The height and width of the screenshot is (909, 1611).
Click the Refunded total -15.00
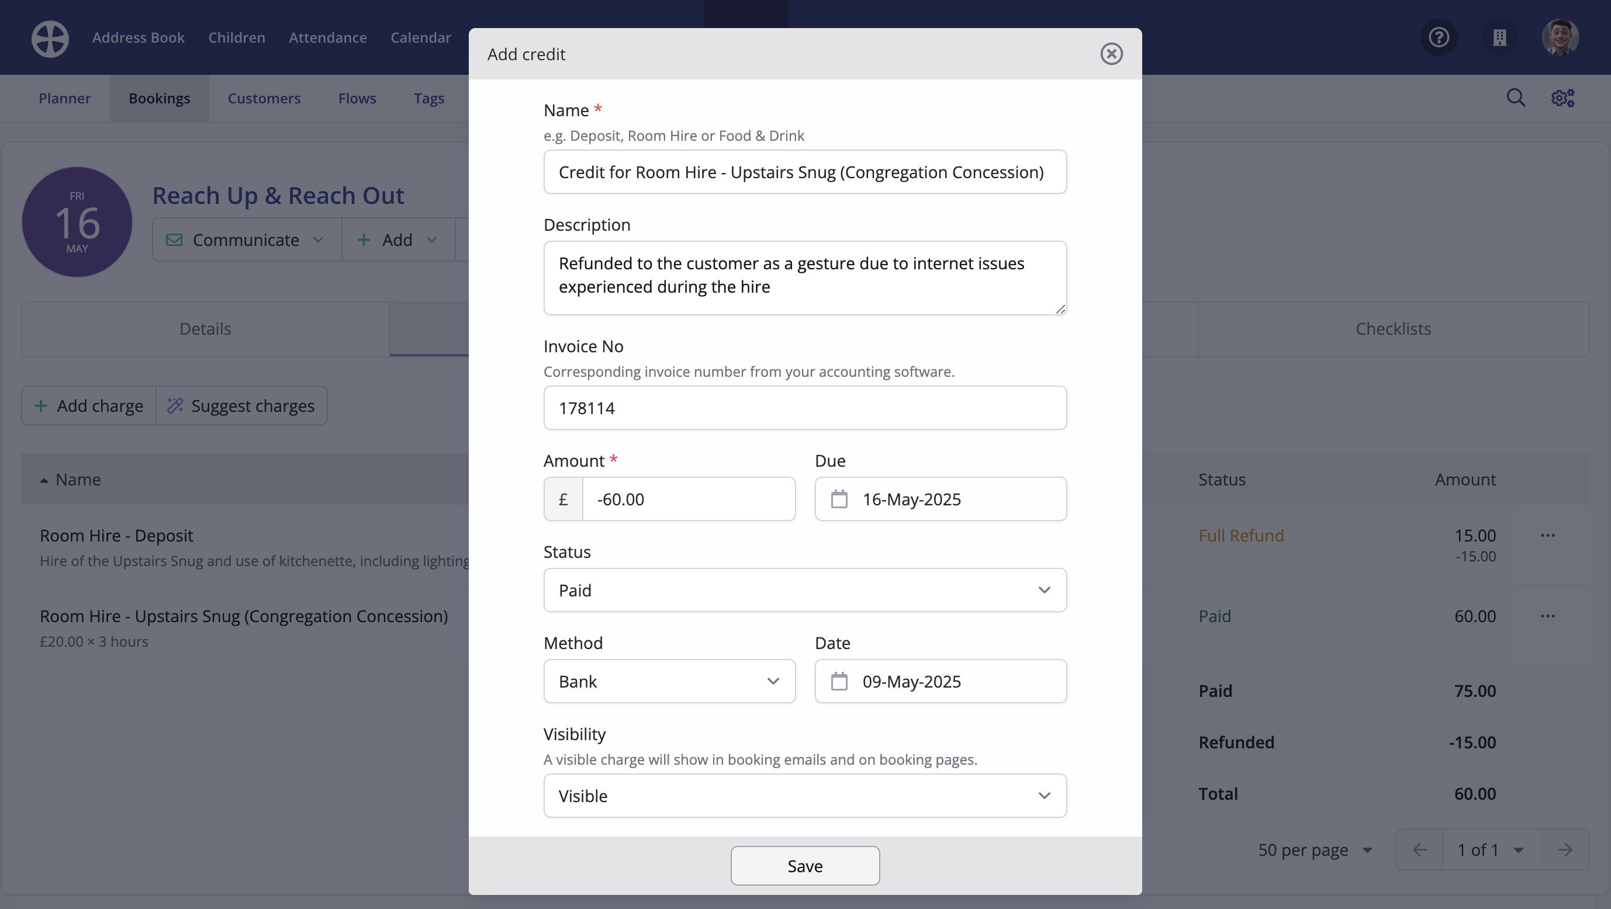coord(1472,742)
